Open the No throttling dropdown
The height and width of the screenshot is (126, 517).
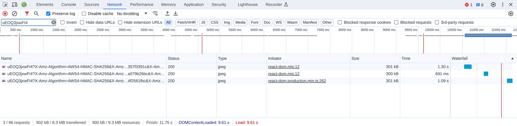pyautogui.click(x=132, y=13)
